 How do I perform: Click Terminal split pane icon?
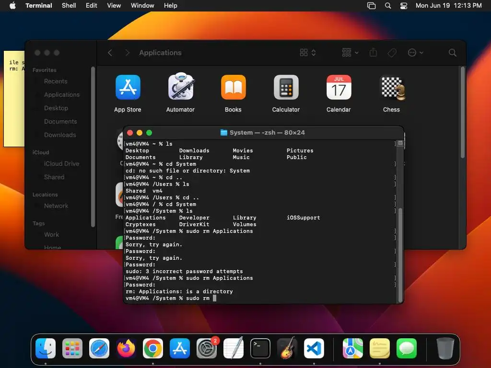point(400,143)
